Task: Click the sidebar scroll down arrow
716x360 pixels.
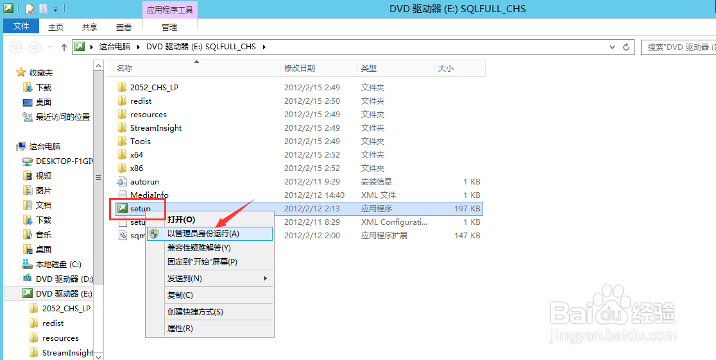Action: click(98, 356)
